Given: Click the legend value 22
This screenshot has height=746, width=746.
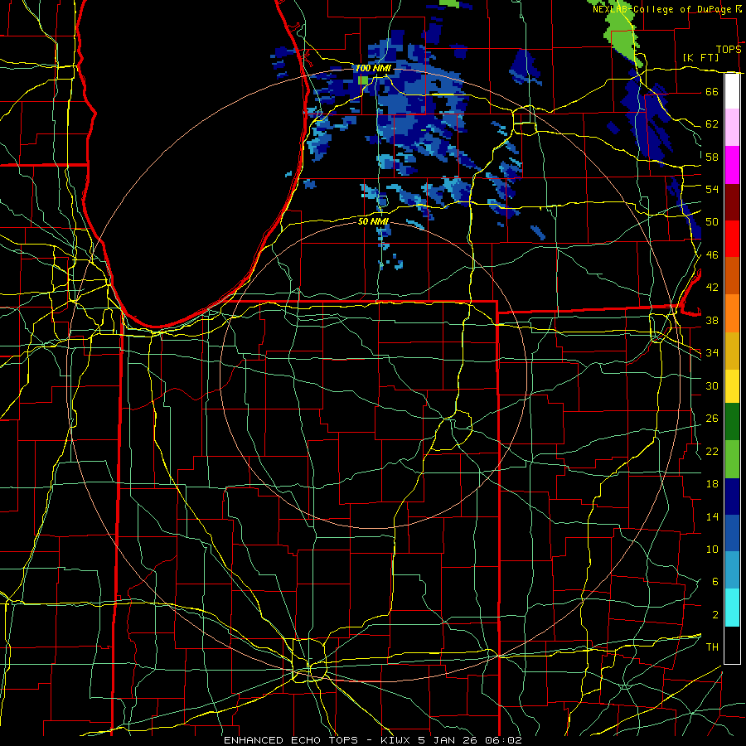Looking at the screenshot, I should (x=712, y=451).
